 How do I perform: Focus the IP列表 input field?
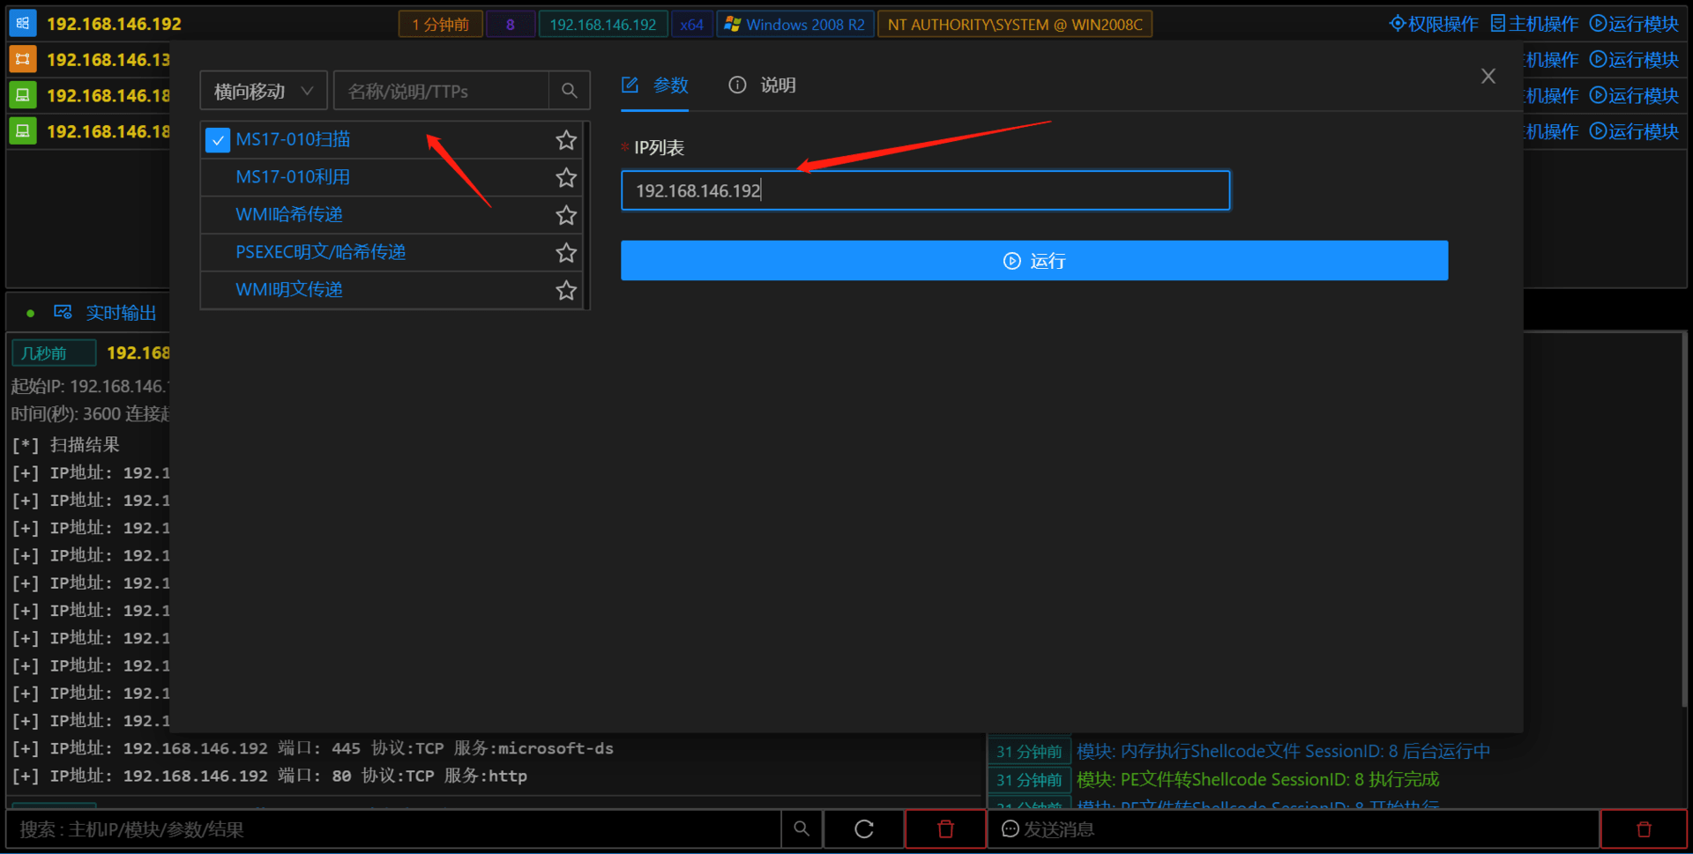point(925,190)
